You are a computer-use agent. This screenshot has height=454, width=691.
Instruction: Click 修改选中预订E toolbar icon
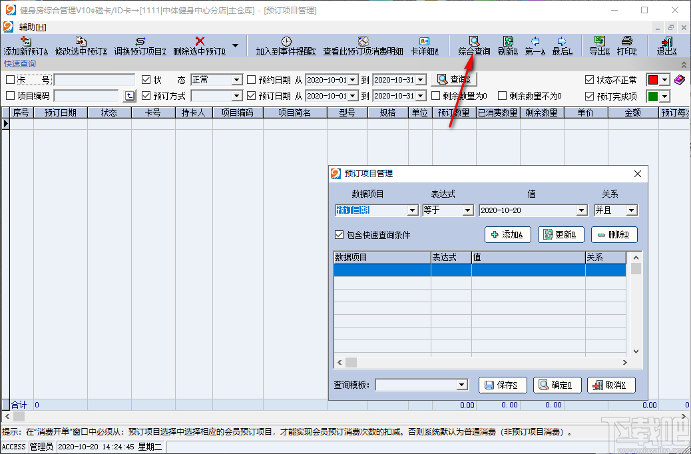click(81, 41)
